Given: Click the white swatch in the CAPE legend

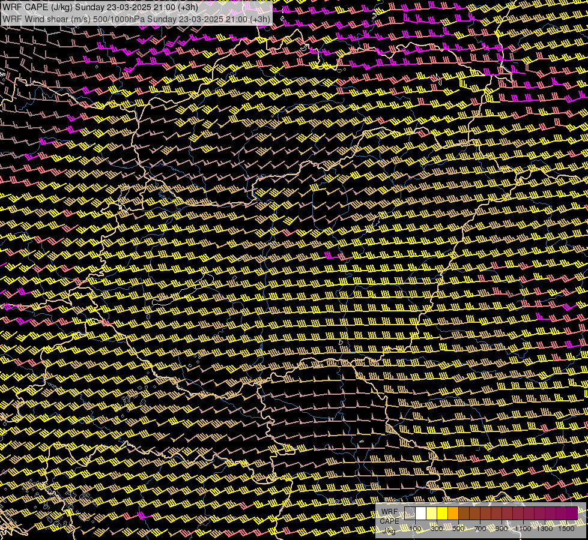Looking at the screenshot, I should tap(421, 513).
